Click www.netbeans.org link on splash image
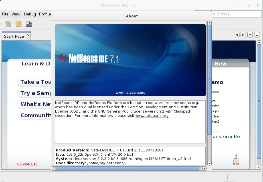263x182 pixels. click(130, 93)
